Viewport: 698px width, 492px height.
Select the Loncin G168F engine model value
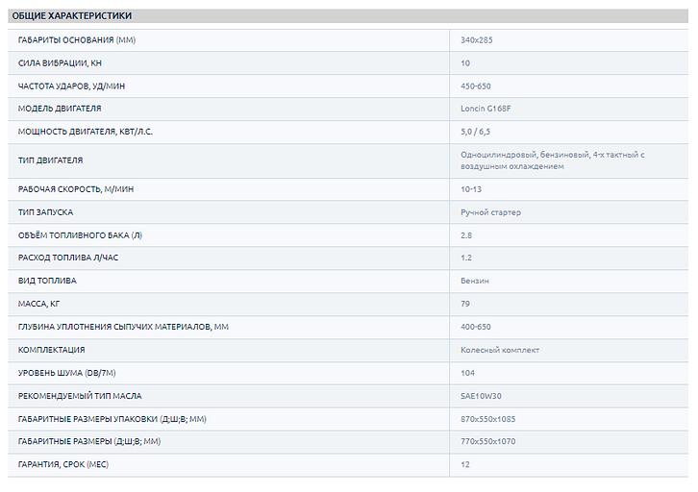pyautogui.click(x=486, y=109)
